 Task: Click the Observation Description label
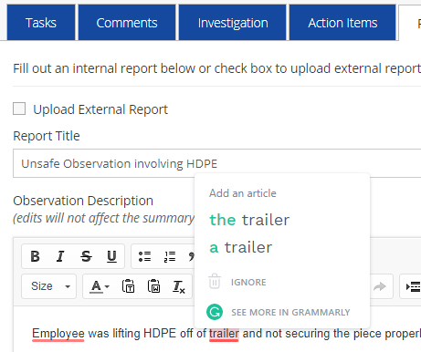83,201
